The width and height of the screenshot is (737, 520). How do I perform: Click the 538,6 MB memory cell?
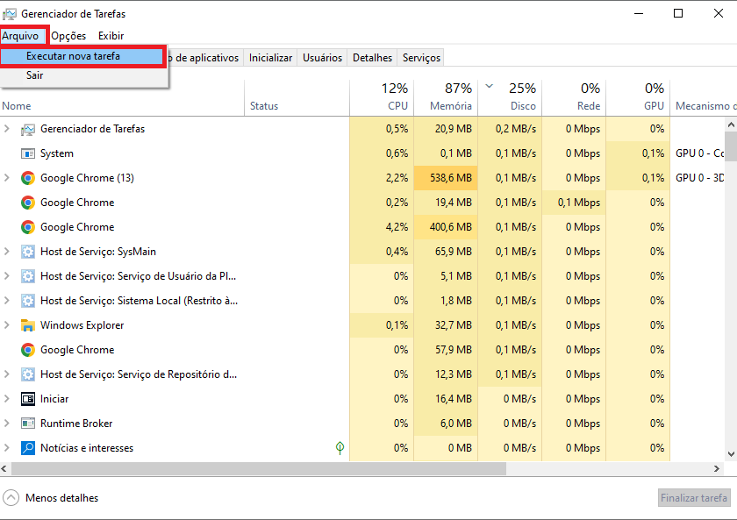446,178
